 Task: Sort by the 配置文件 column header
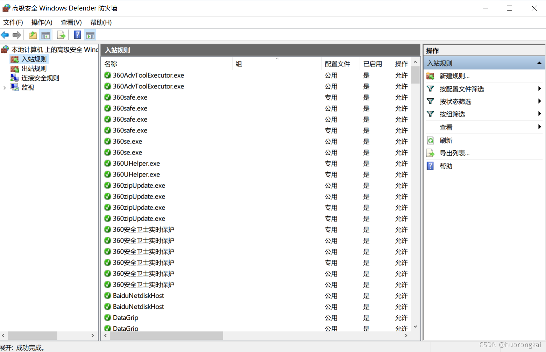(x=341, y=64)
